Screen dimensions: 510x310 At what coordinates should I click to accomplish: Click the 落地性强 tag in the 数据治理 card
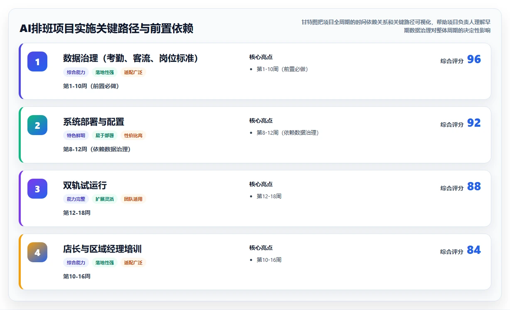coord(105,72)
